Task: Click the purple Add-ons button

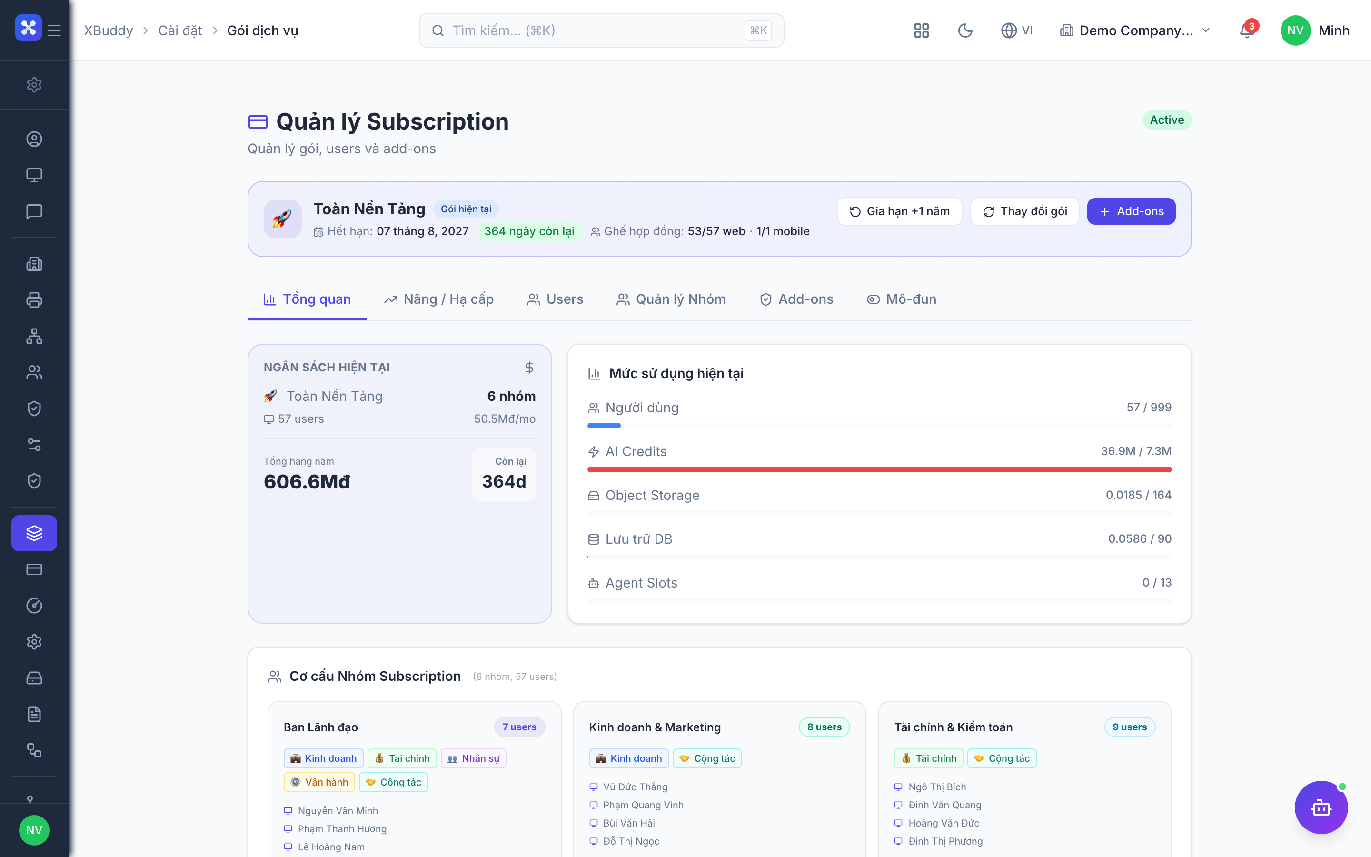Action: [x=1131, y=211]
